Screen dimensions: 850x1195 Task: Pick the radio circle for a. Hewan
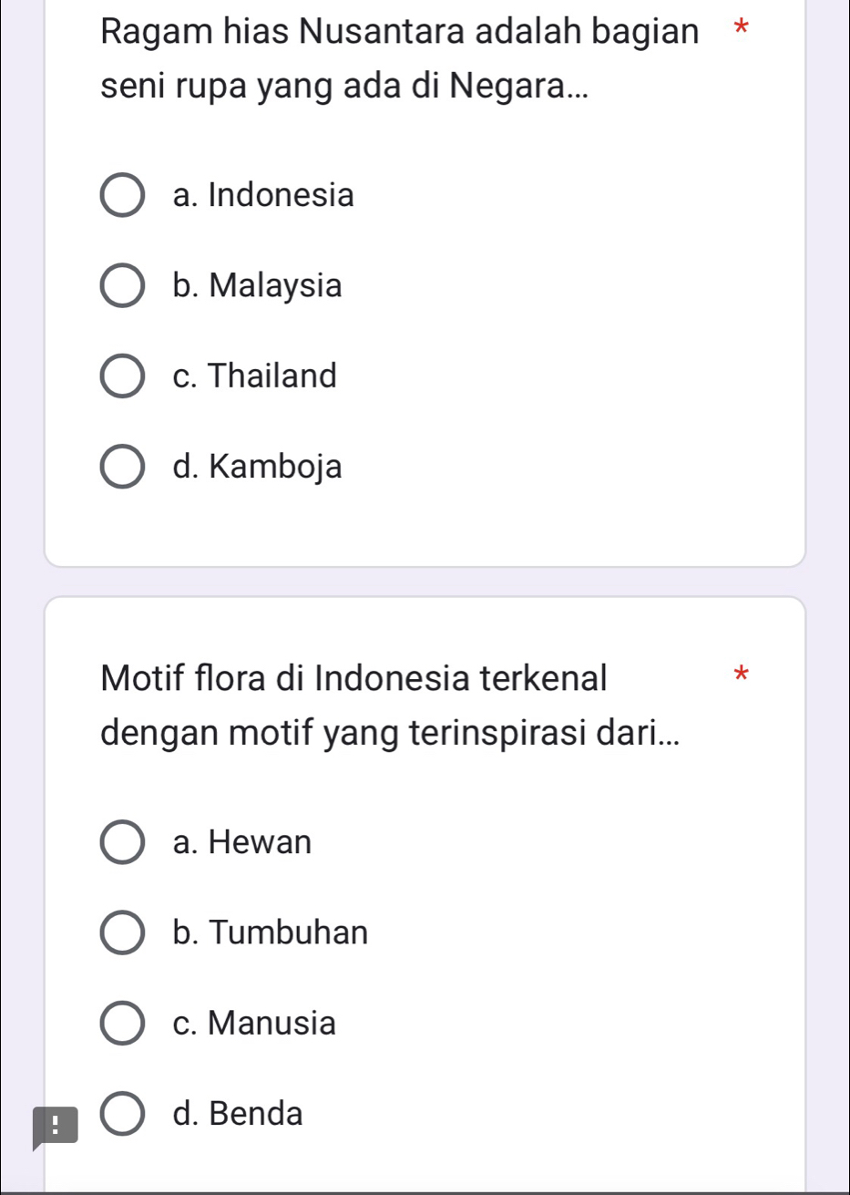(x=121, y=841)
